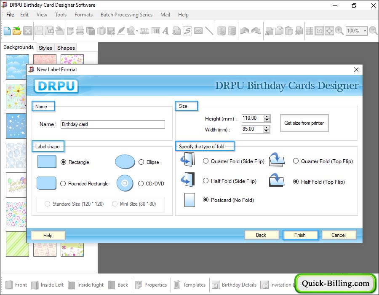Select the Signature tool icon
379x295 pixels.
pyautogui.click(x=187, y=31)
